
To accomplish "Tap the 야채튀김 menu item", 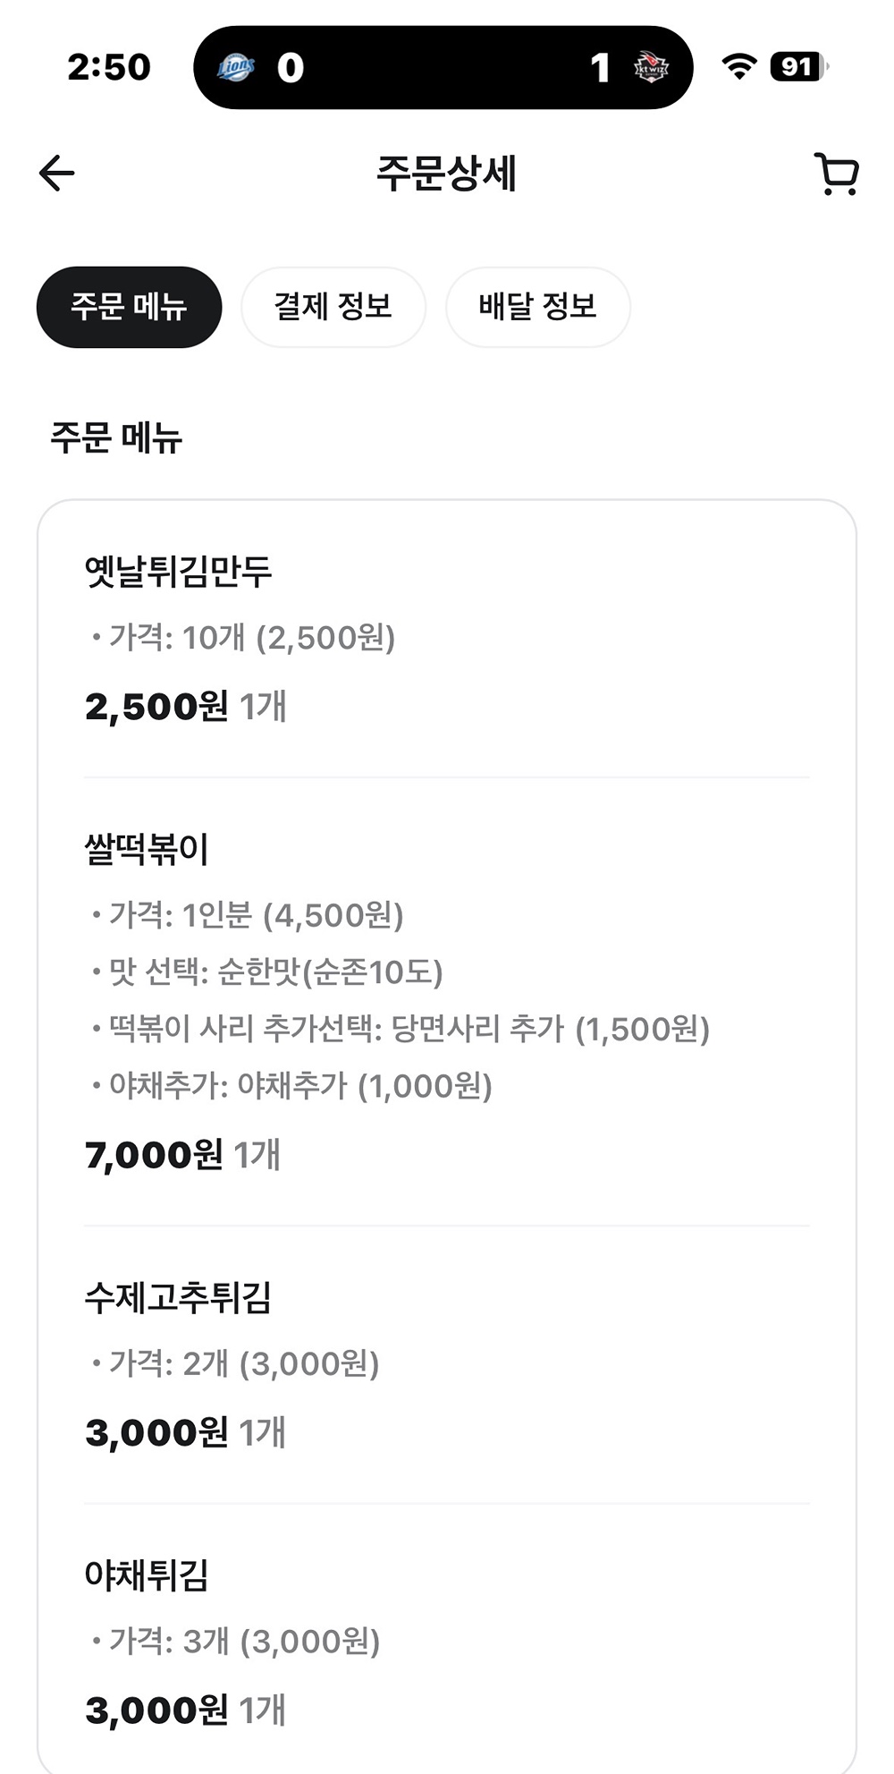I will (147, 1575).
